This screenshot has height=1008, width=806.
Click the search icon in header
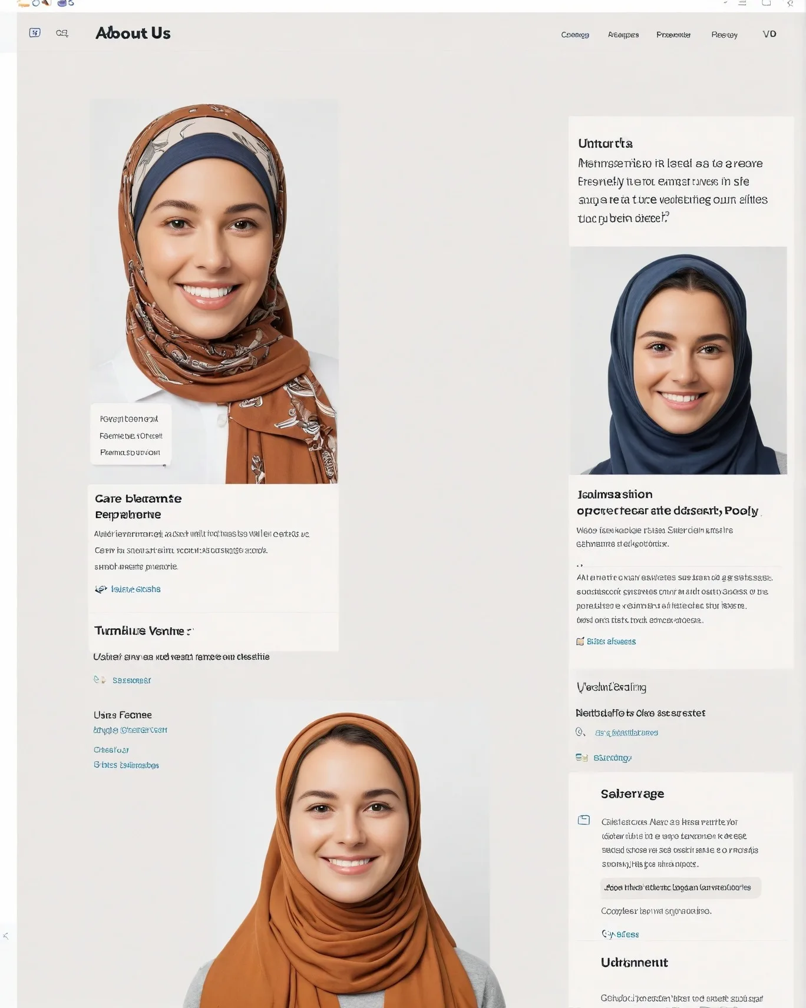tap(62, 33)
